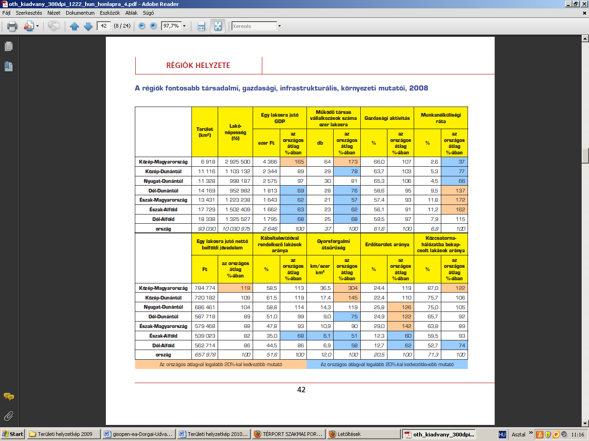The width and height of the screenshot is (589, 441).
Task: Go to next page with down arrow
Action: [x=88, y=26]
